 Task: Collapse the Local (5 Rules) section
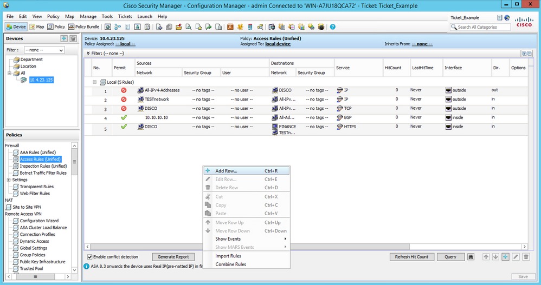95,82
